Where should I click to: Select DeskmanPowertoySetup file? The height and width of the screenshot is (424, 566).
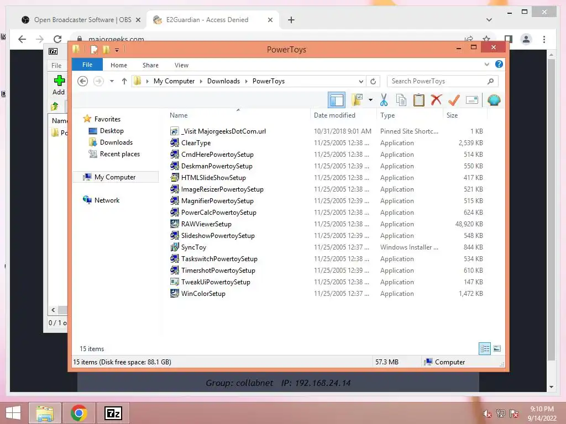[217, 166]
